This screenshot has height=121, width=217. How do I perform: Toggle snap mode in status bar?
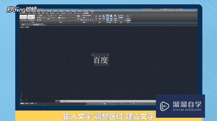(x=109, y=104)
